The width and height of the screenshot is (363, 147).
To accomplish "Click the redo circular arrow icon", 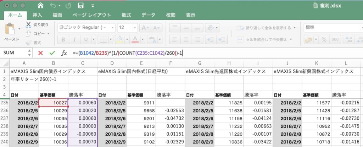I will point(68,5).
